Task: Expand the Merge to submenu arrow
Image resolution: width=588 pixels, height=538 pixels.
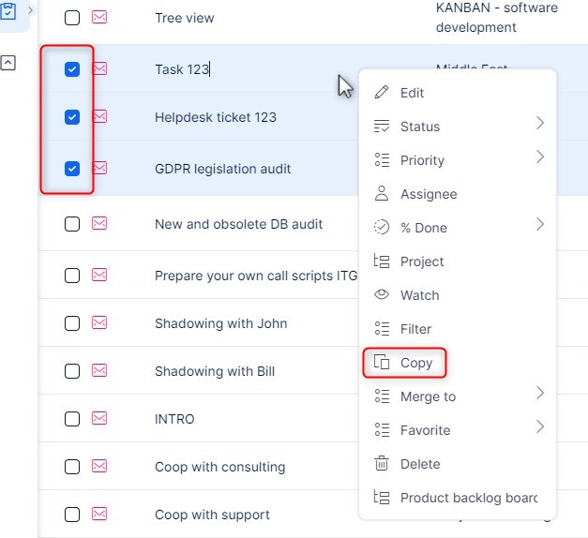Action: pos(540,394)
